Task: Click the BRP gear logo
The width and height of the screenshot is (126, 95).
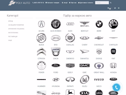Action: click(113, 24)
